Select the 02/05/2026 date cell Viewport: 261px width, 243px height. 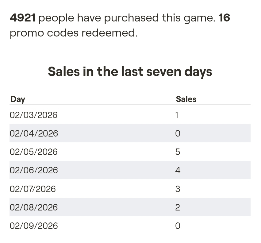[33, 152]
